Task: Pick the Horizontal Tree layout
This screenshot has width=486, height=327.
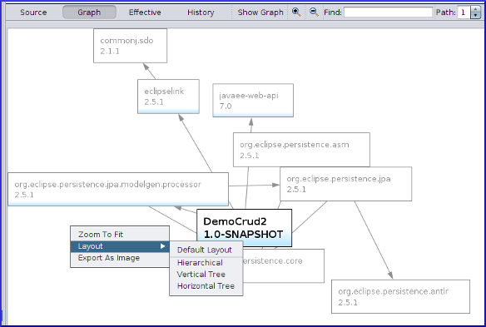Action: (206, 286)
